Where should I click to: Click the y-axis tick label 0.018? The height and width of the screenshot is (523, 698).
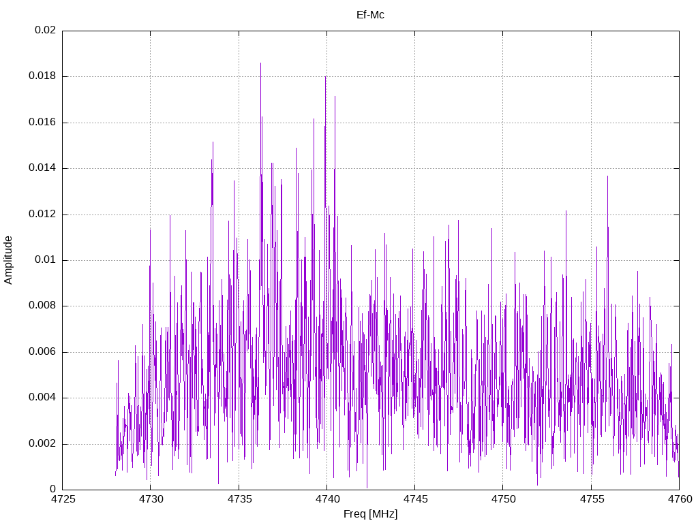43,76
